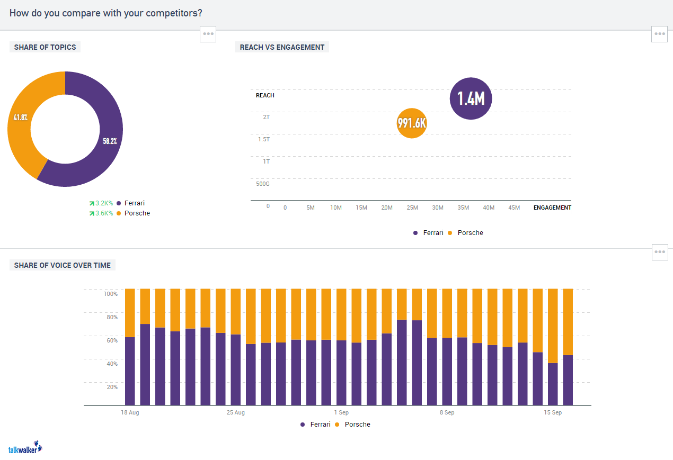Image resolution: width=673 pixels, height=460 pixels.
Task: Click the purple Ferrari segment of the 8 Sep bar
Action: click(447, 372)
